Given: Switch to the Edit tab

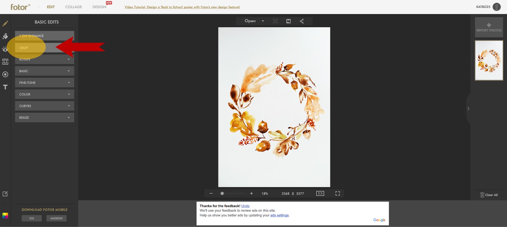Looking at the screenshot, I should 51,7.
